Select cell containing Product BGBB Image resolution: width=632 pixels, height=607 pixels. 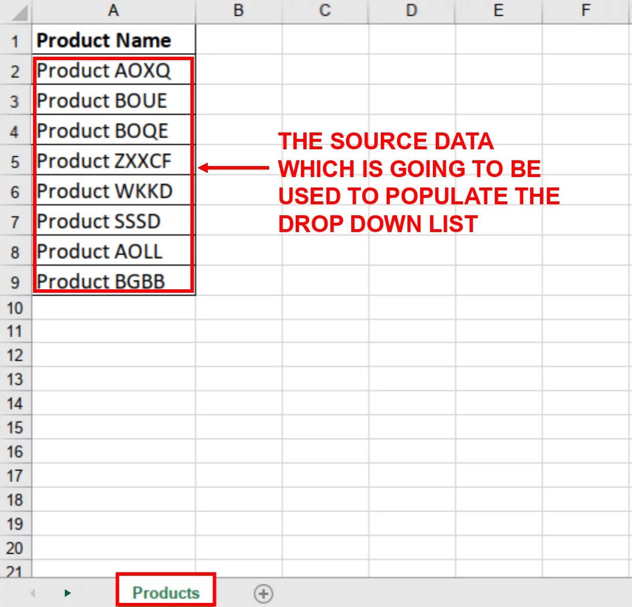(x=114, y=281)
